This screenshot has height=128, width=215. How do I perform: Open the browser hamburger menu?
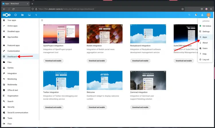click(211, 9)
